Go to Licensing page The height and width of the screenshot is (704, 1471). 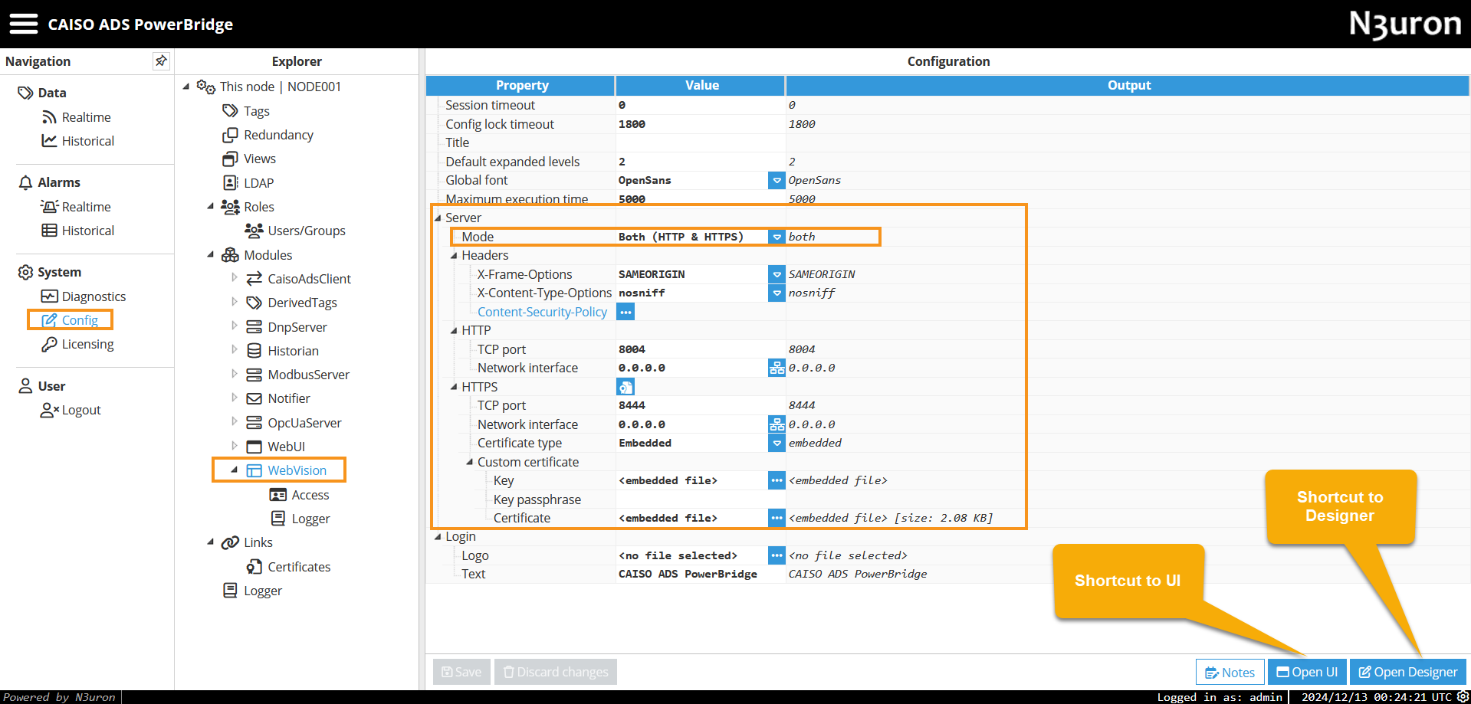tap(77, 344)
